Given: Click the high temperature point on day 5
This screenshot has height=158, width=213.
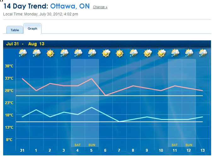Looking at the screenshot, I should (92, 78).
